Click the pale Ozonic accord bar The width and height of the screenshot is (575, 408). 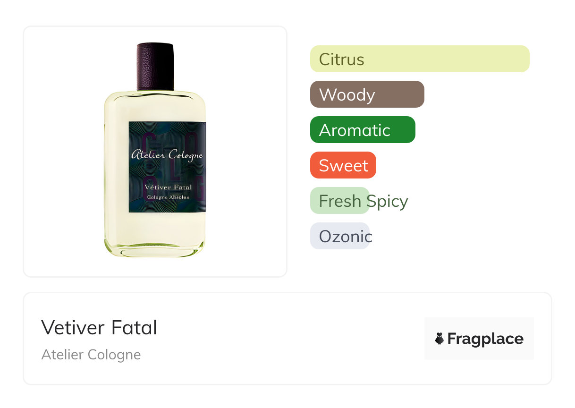click(x=340, y=236)
